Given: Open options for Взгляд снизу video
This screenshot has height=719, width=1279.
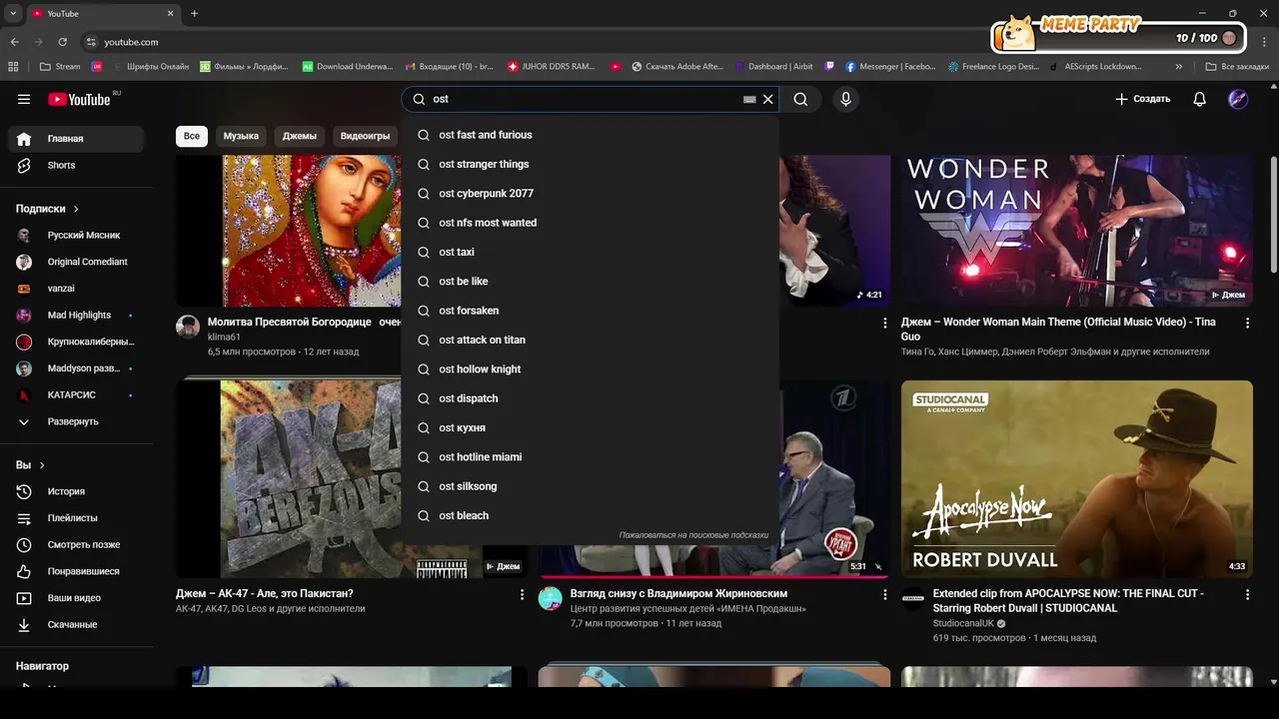Looking at the screenshot, I should [884, 594].
